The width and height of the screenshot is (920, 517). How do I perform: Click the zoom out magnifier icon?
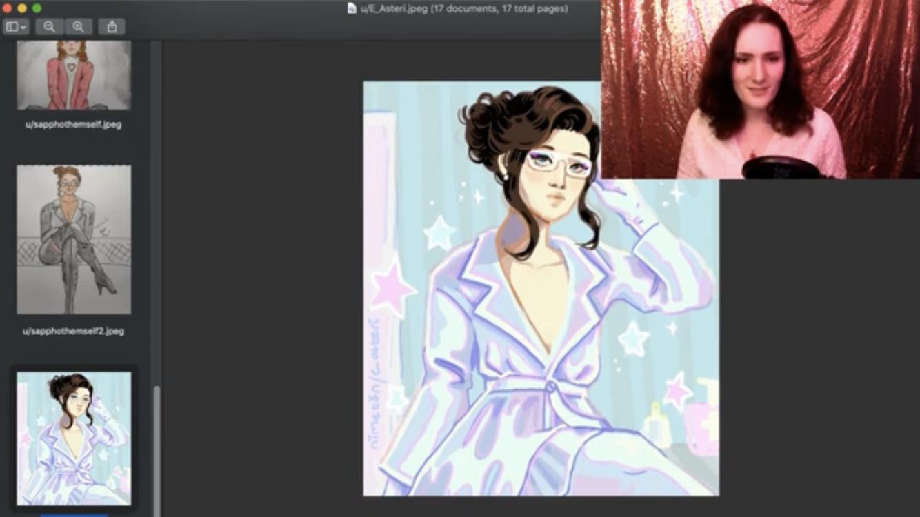point(49,27)
